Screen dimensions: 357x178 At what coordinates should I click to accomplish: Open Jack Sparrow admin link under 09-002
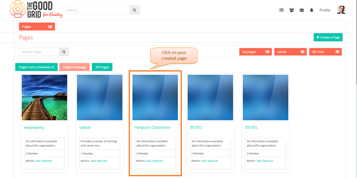(x=210, y=161)
